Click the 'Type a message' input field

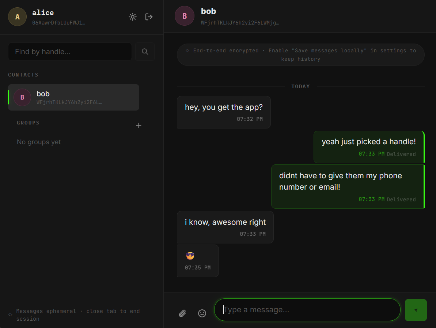click(x=307, y=310)
